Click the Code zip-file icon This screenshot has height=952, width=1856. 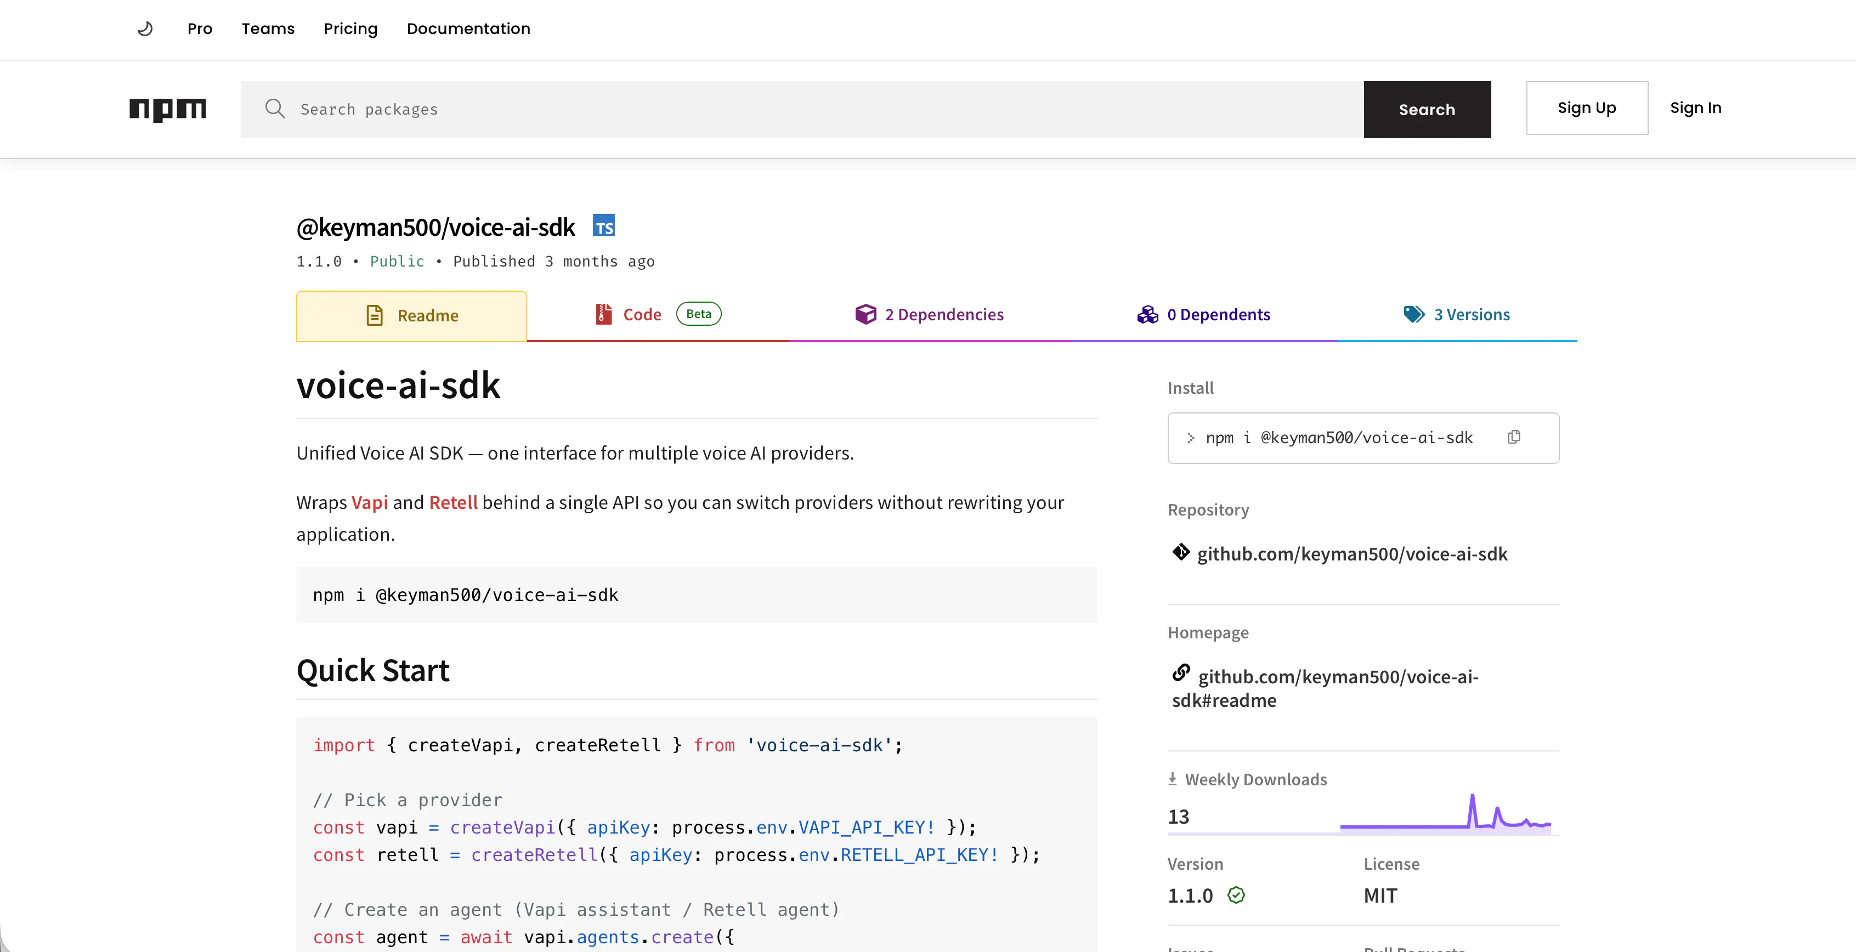pyautogui.click(x=604, y=314)
